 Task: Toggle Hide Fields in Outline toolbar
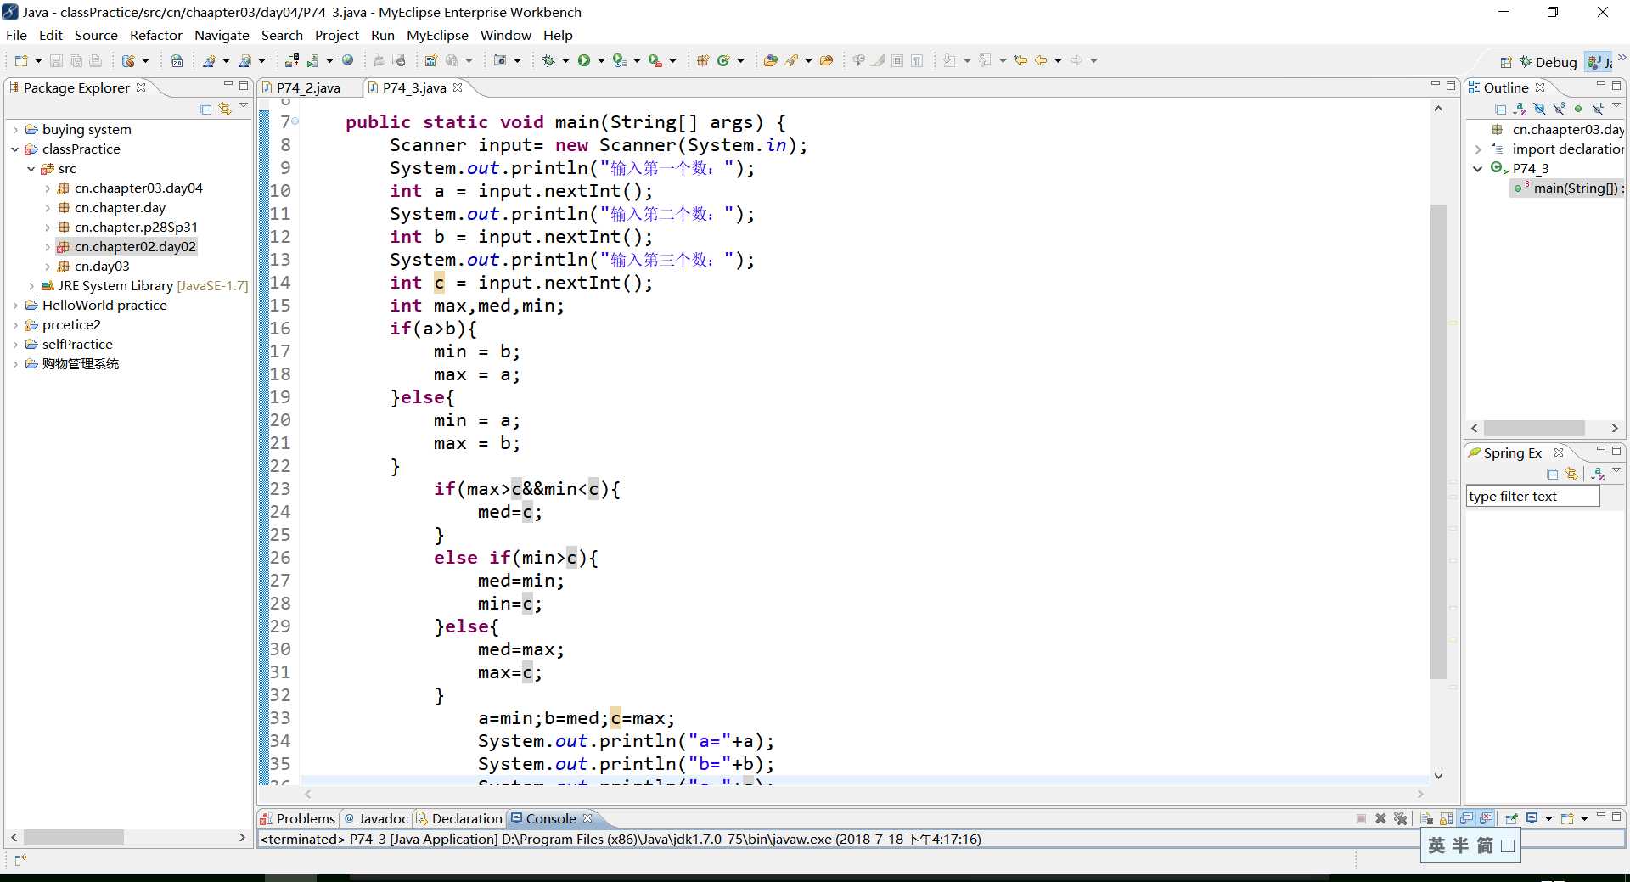click(x=1539, y=109)
